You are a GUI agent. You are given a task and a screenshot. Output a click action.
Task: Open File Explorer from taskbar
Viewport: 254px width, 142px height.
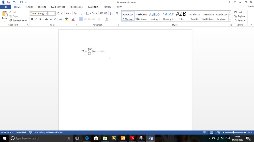tap(105, 138)
